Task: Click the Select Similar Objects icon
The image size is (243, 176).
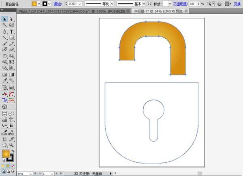Action: click(x=210, y=4)
